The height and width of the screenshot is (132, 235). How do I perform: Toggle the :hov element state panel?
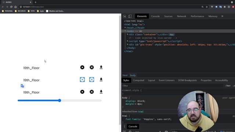tap(228, 86)
